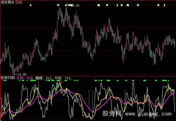Click the leftmost green signal bar in the indicator panel
Image resolution: width=176 pixels, height=121 pixels.
coord(3,80)
